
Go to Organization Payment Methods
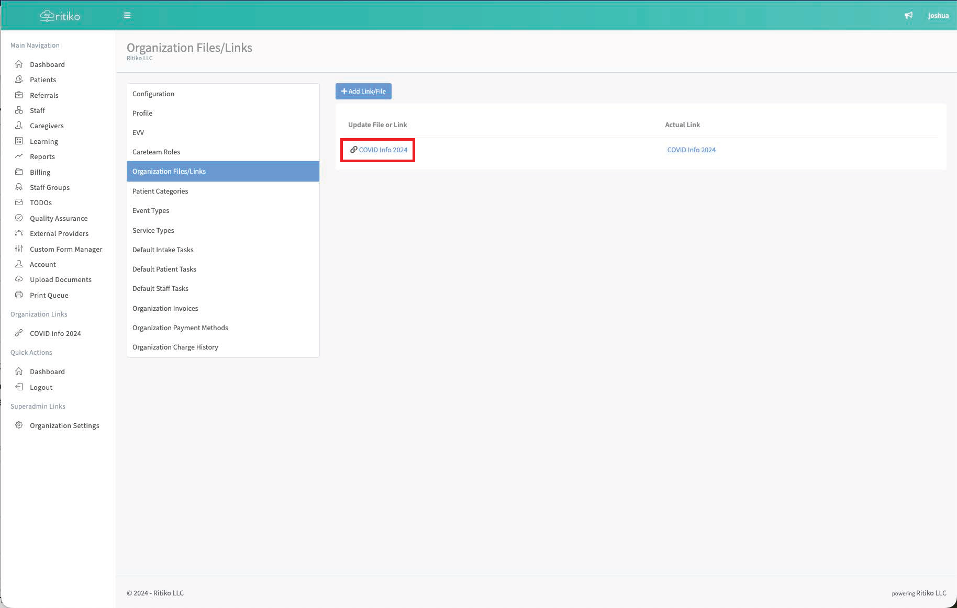(x=180, y=328)
